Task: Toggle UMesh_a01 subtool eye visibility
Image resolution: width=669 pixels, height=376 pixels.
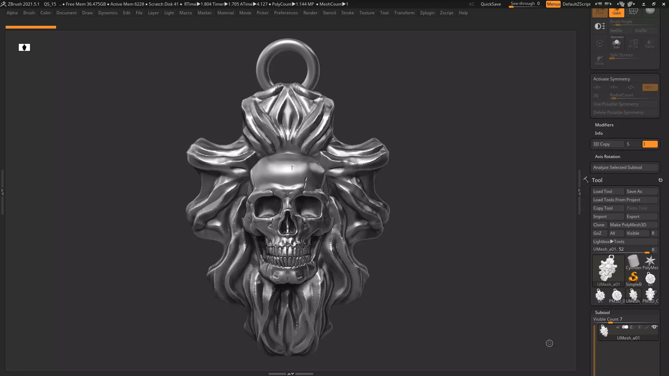Action: 654,327
